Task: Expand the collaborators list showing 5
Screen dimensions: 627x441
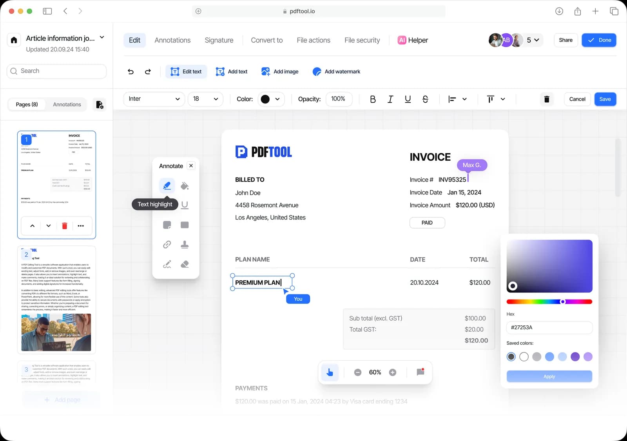Action: coord(533,40)
